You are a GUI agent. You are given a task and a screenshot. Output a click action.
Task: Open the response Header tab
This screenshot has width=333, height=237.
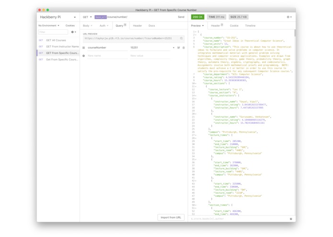click(x=217, y=25)
